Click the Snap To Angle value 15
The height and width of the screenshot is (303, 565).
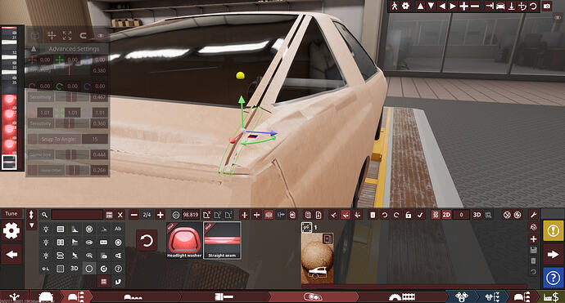coord(95,139)
